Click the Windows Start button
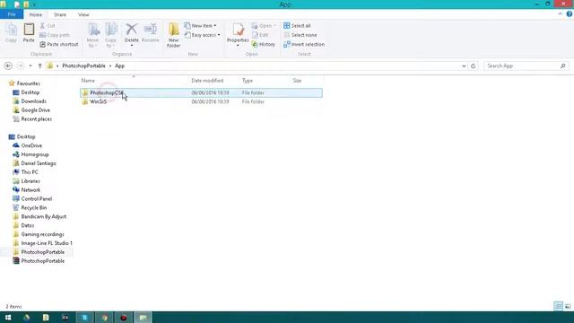Viewport: 574px width, 323px height. tap(8, 318)
